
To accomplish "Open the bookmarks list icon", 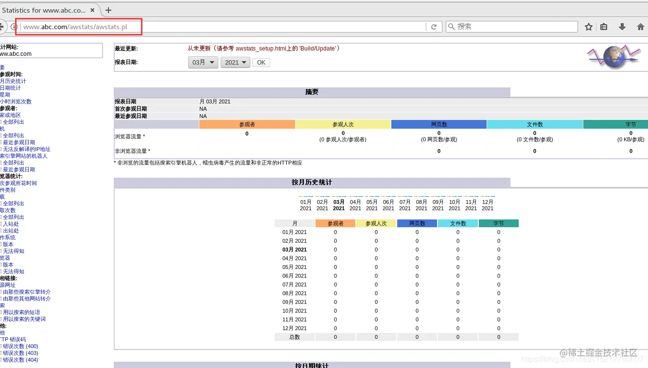I will pos(604,27).
